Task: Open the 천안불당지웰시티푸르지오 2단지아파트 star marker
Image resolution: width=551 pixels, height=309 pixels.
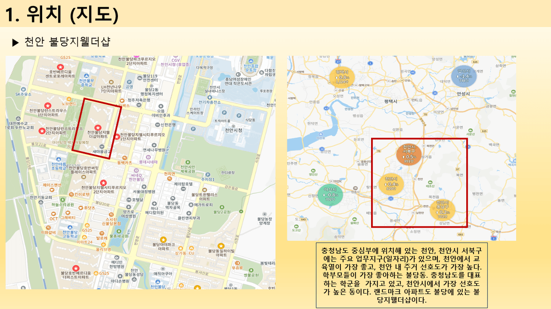Action: pyautogui.click(x=104, y=183)
